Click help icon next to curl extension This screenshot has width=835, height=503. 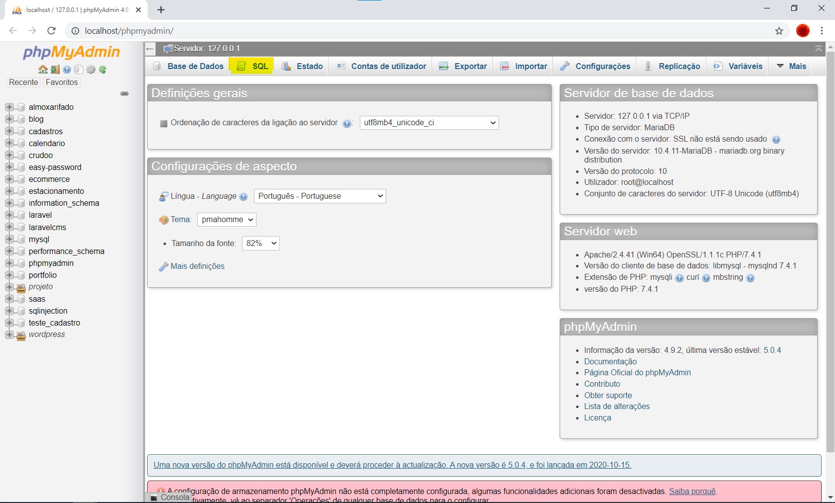[706, 278]
